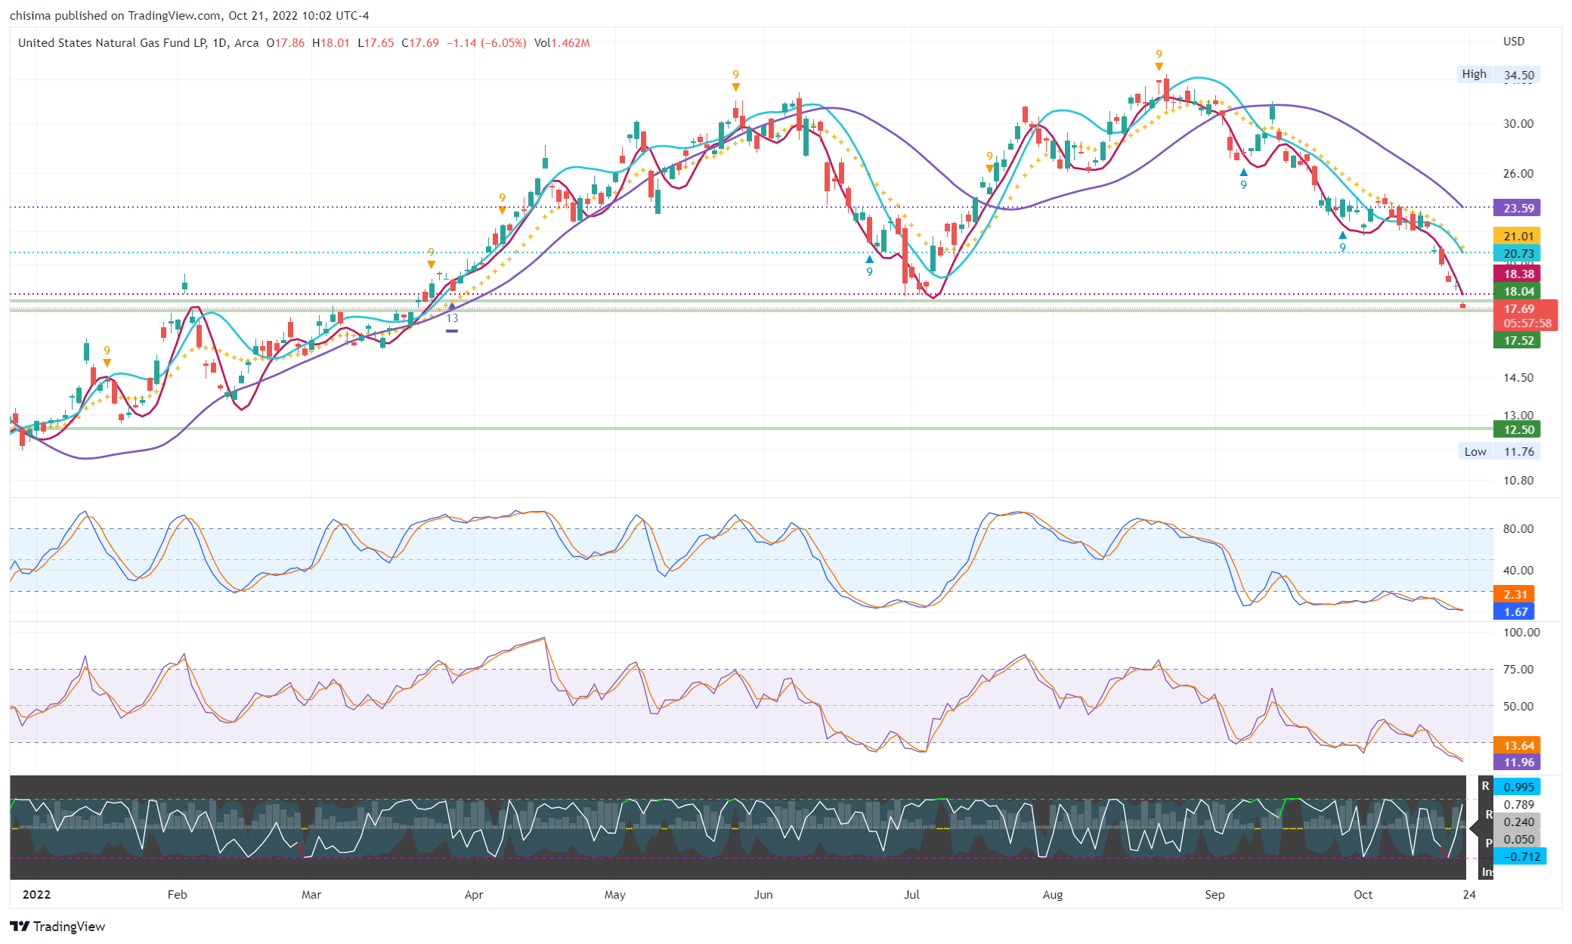Image resolution: width=1572 pixels, height=944 pixels.
Task: Click the High 34.50 price tag
Action: [1499, 74]
